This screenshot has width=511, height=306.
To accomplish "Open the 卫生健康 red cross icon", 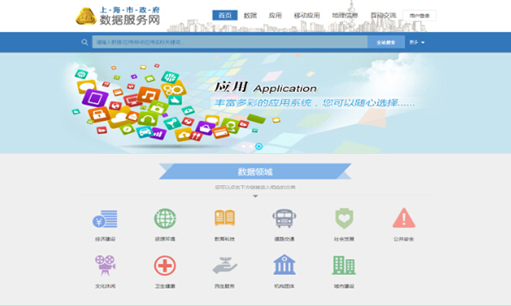I will [x=165, y=266].
